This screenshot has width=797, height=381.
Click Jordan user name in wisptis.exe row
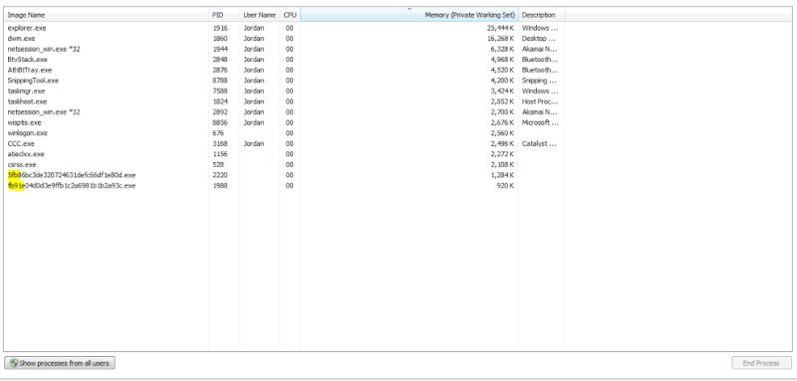[x=254, y=122]
